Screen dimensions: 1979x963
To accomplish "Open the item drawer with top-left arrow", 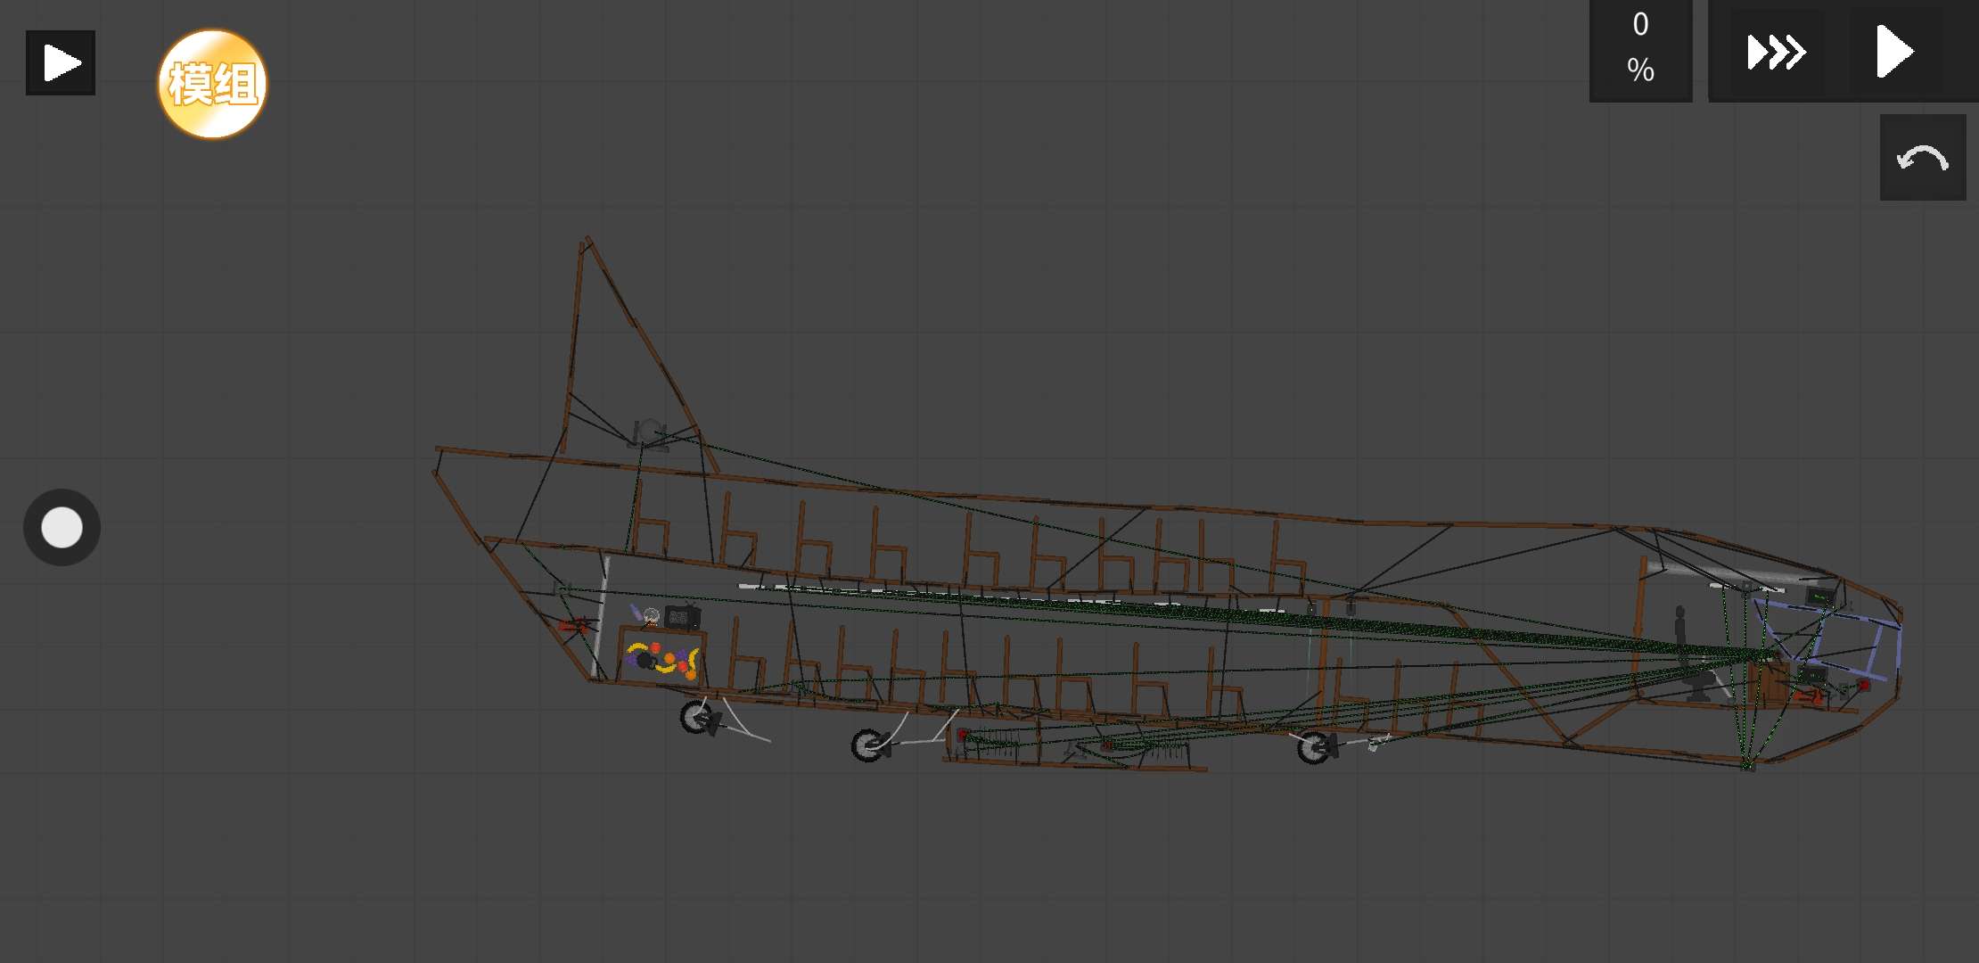I will [x=60, y=62].
